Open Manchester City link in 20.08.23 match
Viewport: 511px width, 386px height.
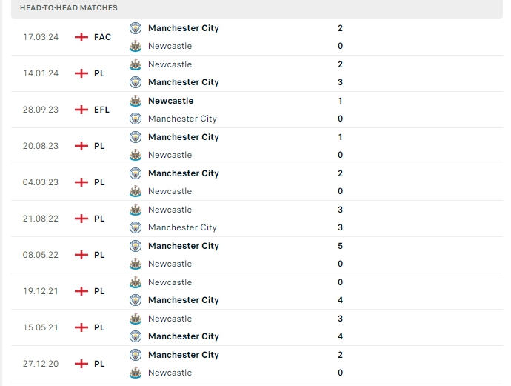pyautogui.click(x=183, y=137)
